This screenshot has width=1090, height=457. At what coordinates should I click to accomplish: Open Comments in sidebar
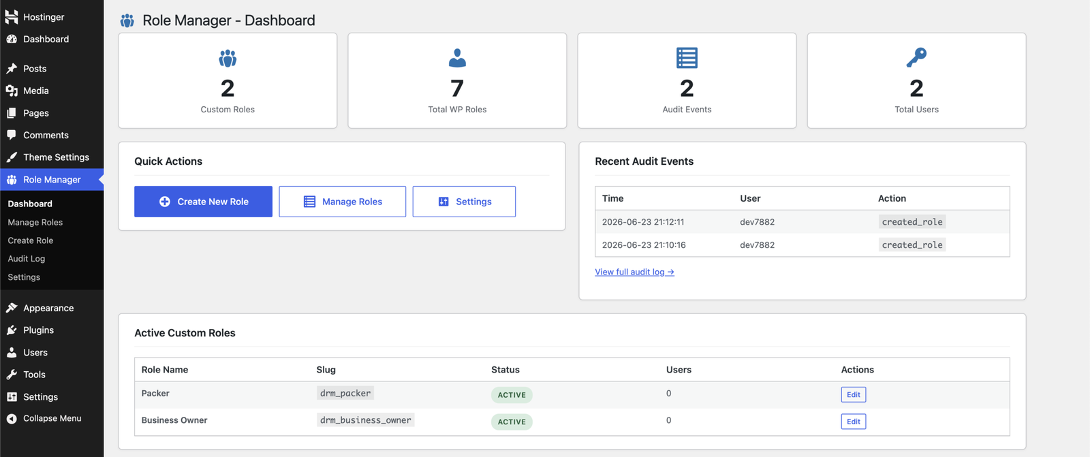[52, 135]
